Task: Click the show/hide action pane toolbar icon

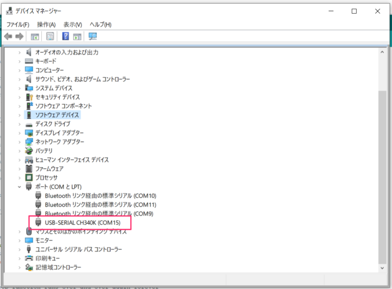Action: tap(77, 36)
